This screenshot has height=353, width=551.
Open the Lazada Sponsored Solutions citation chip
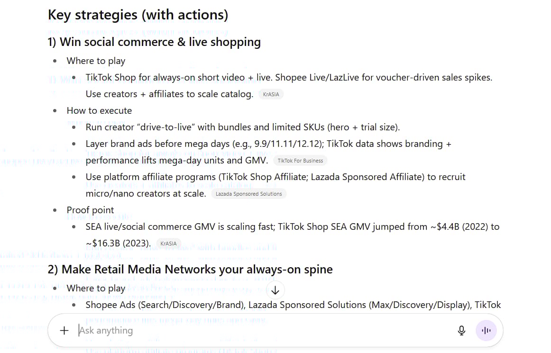[x=249, y=194]
